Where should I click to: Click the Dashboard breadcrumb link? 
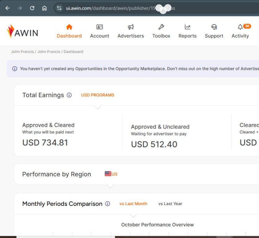(x=73, y=51)
